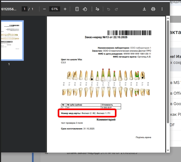Download the PDF file

144,9
